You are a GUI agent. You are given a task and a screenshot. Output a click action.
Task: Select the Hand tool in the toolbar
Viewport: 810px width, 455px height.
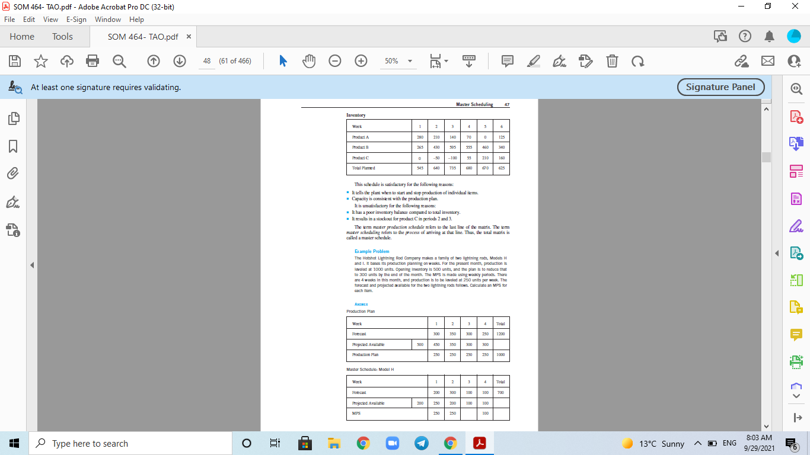coord(308,61)
